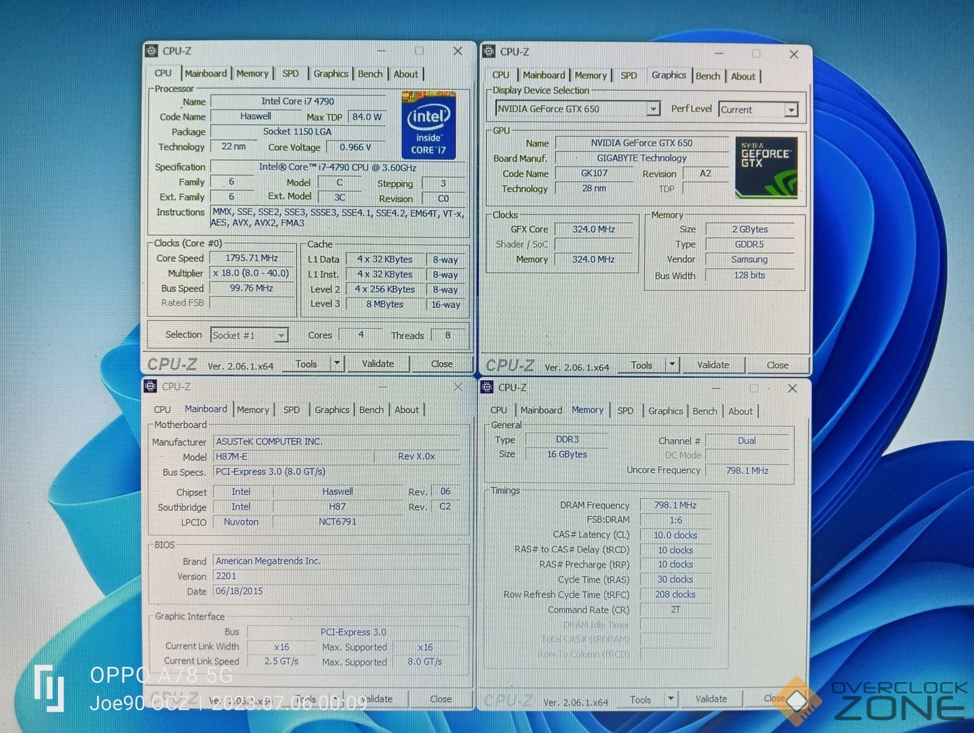Image resolution: width=974 pixels, height=733 pixels.
Task: Open the Socket #1 selection dropdown
Action: (x=280, y=335)
